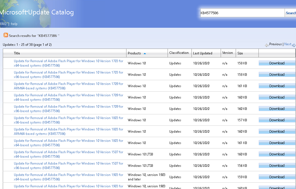Click the Search button
Image resolution: width=296 pixels, height=189 pixels.
290,13
